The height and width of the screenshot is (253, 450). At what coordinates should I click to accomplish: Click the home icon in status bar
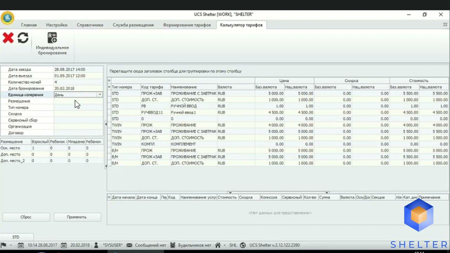pos(218,245)
